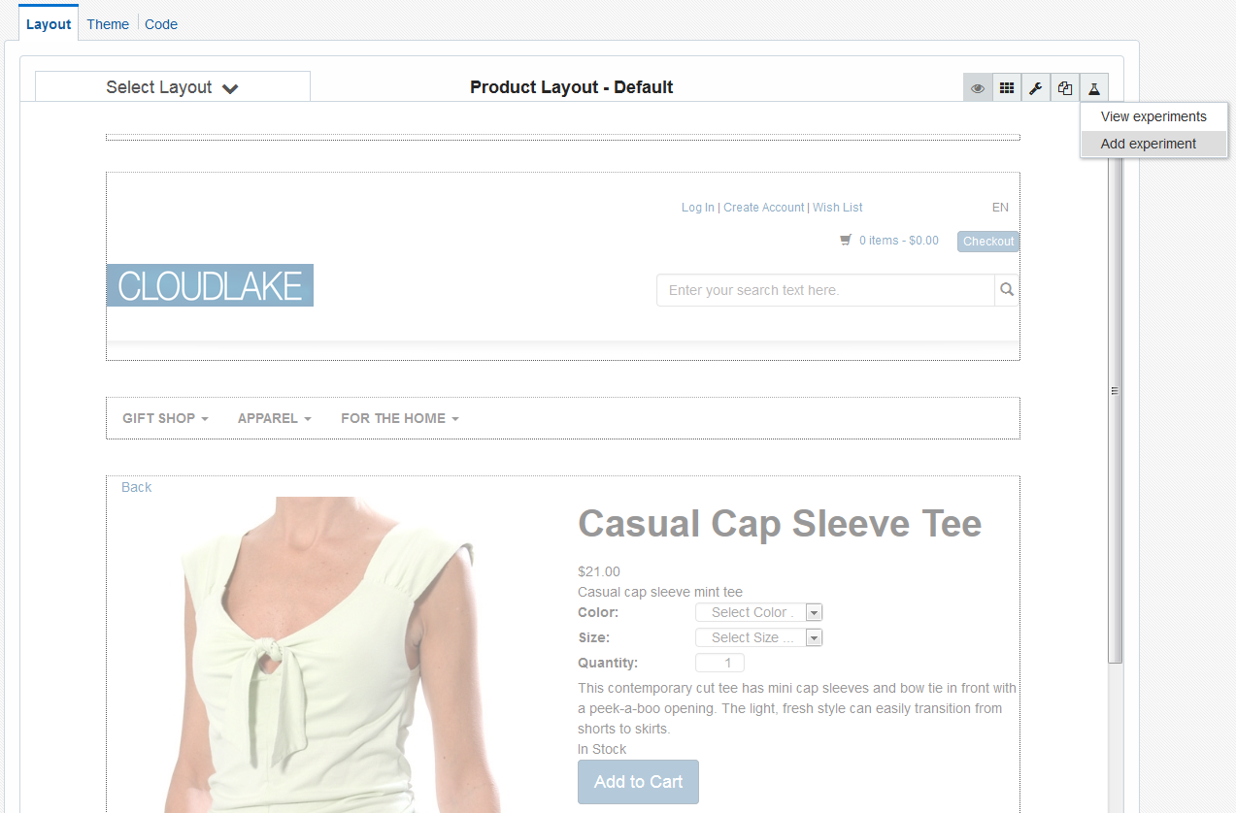Click the copy layout pages icon

(x=1065, y=88)
